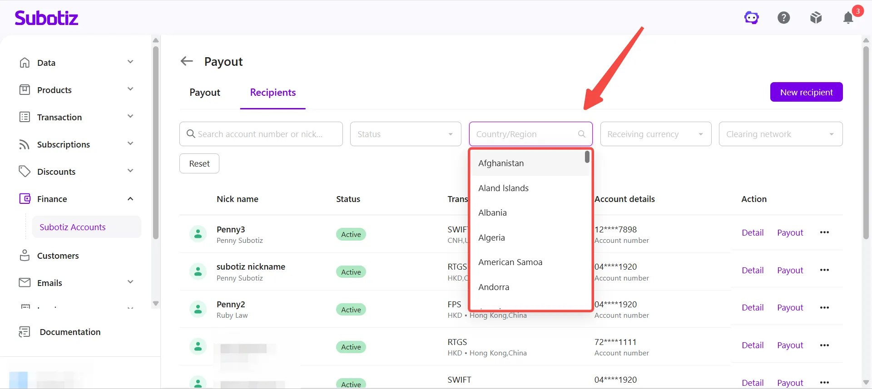Click the Subotiz logo
The height and width of the screenshot is (389, 872).
(x=46, y=18)
